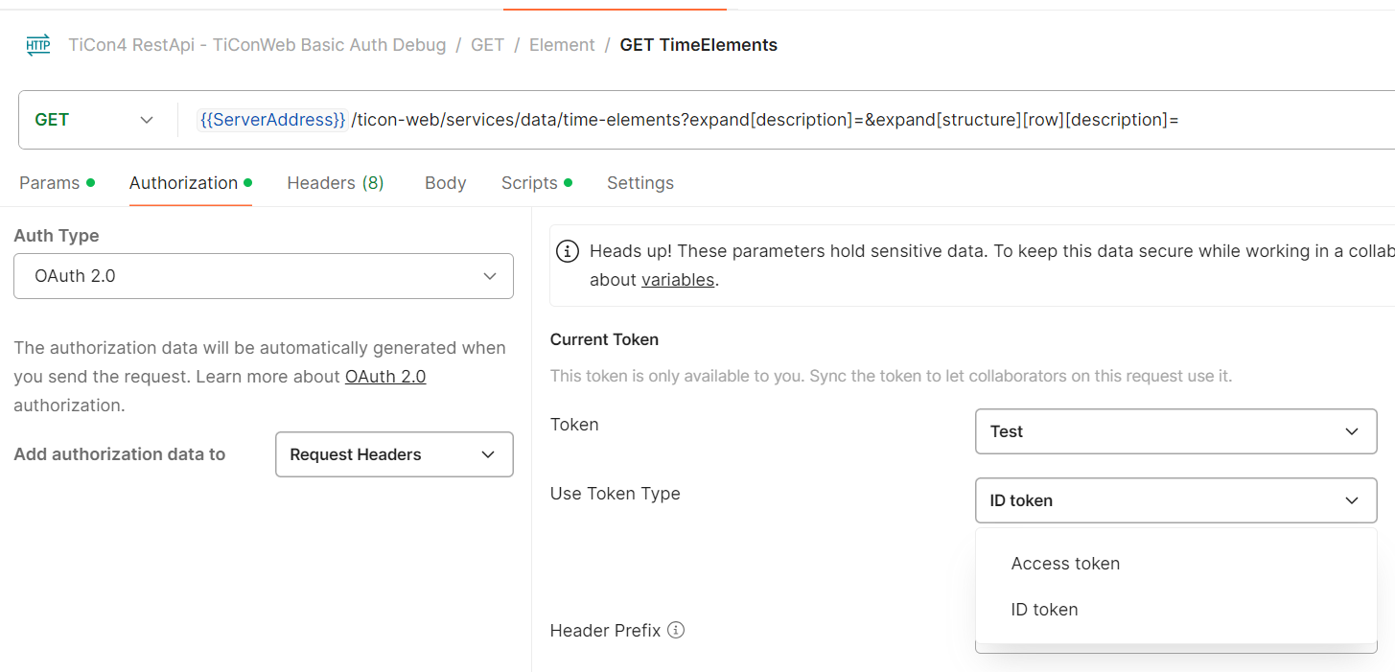
Task: Open the Token dropdown showing Test
Action: click(1175, 431)
